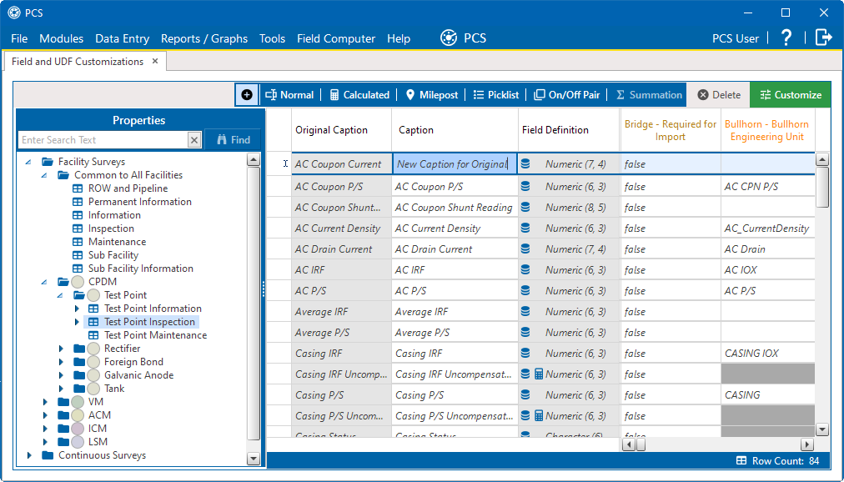Click database icon in AC Drain Current row
Image resolution: width=844 pixels, height=482 pixels.
(525, 249)
